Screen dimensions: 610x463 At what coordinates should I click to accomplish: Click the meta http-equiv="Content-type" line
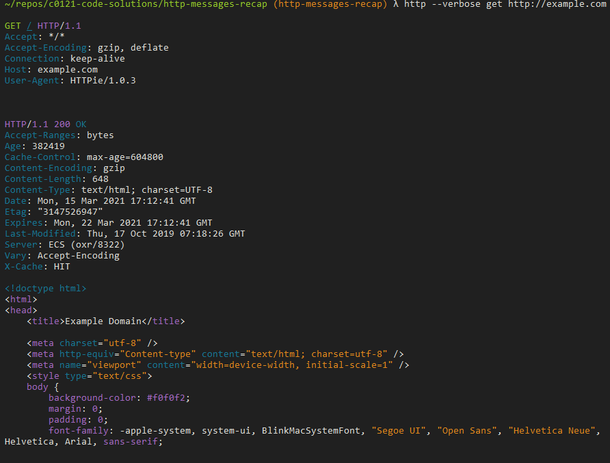[215, 354]
